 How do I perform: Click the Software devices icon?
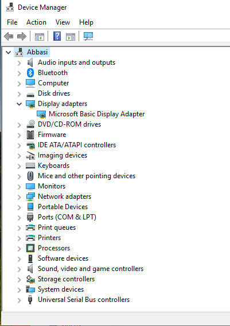(x=30, y=258)
